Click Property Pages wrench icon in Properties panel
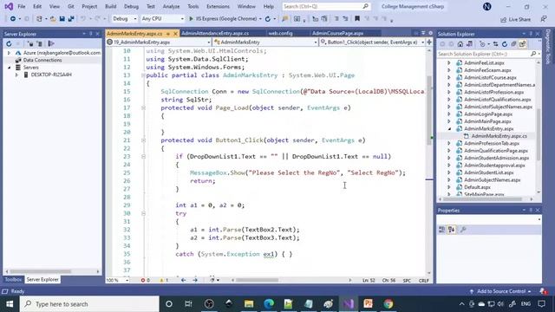The height and width of the screenshot is (312, 555). pyautogui.click(x=463, y=230)
